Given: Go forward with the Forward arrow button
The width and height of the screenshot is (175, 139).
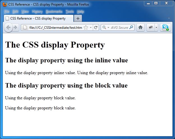Looking at the screenshot, I should [x=15, y=27].
